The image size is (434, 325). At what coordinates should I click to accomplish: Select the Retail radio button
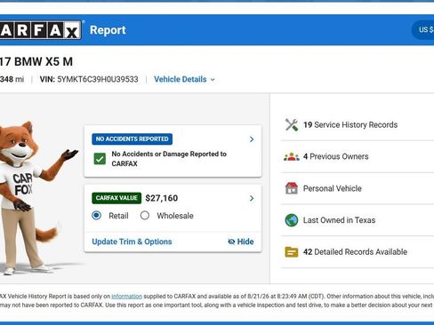[96, 215]
